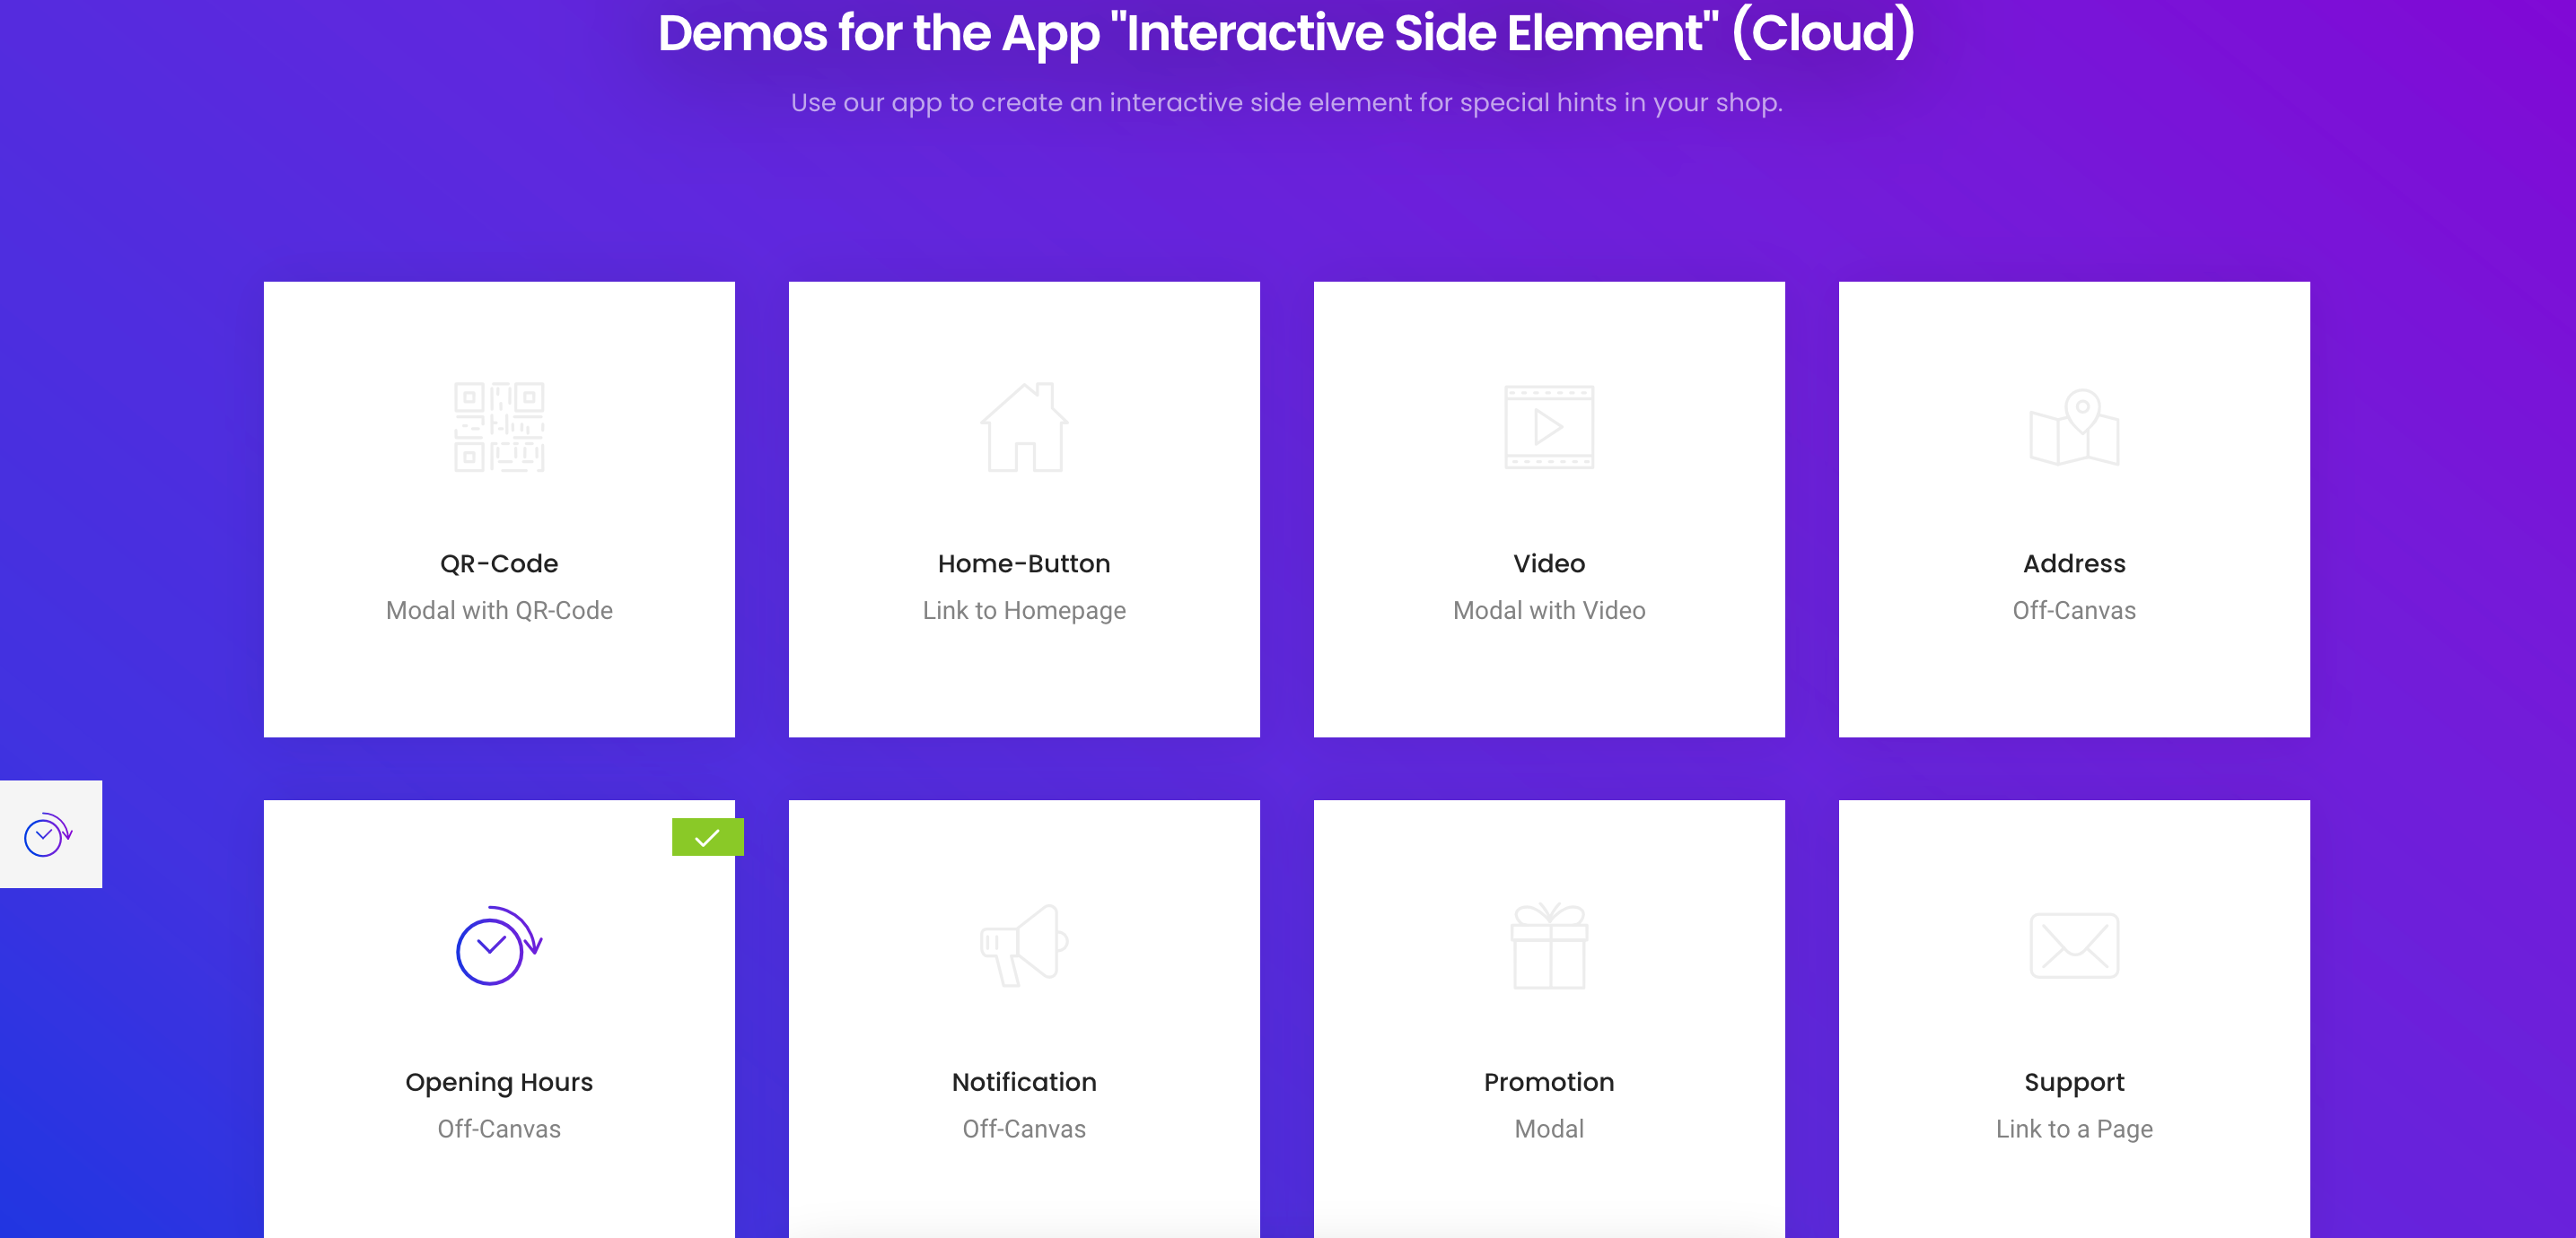Click 'Modal' under Promotion
The height and width of the screenshot is (1238, 2576).
pyautogui.click(x=1549, y=1129)
